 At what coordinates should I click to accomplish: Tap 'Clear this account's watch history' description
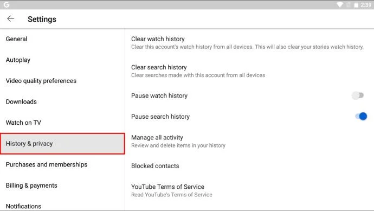point(247,47)
